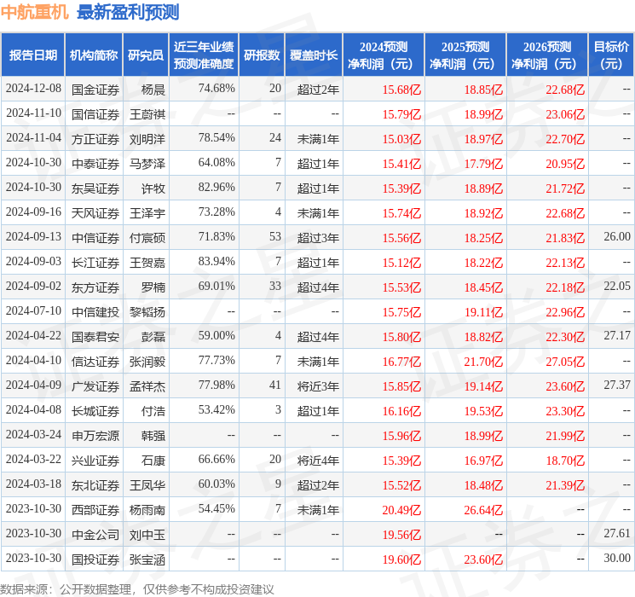Click researcher 张宝涵
This screenshot has width=635, height=597.
[x=147, y=559]
